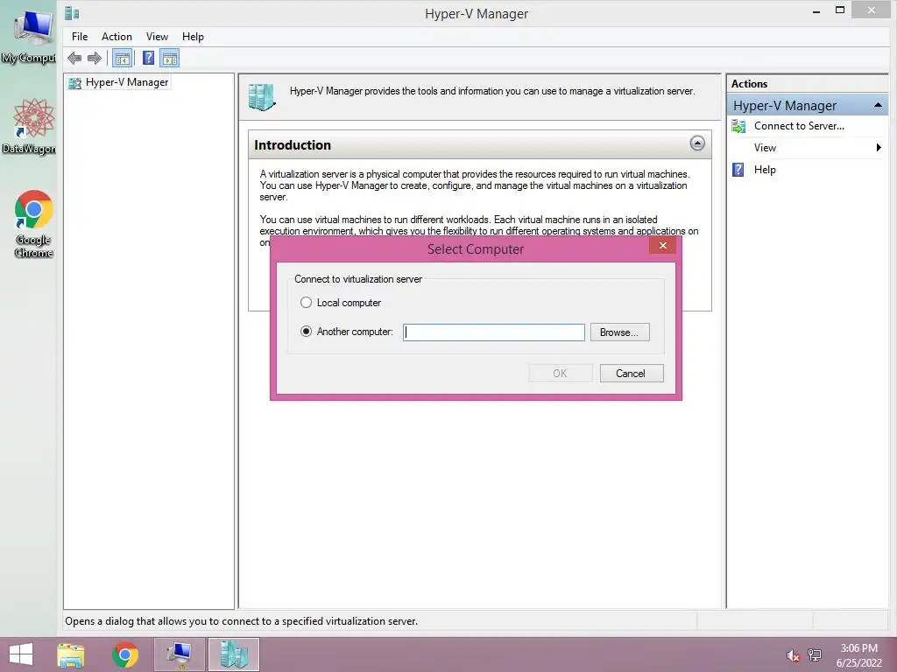Select the Local computer radio button
The image size is (897, 672).
(306, 302)
